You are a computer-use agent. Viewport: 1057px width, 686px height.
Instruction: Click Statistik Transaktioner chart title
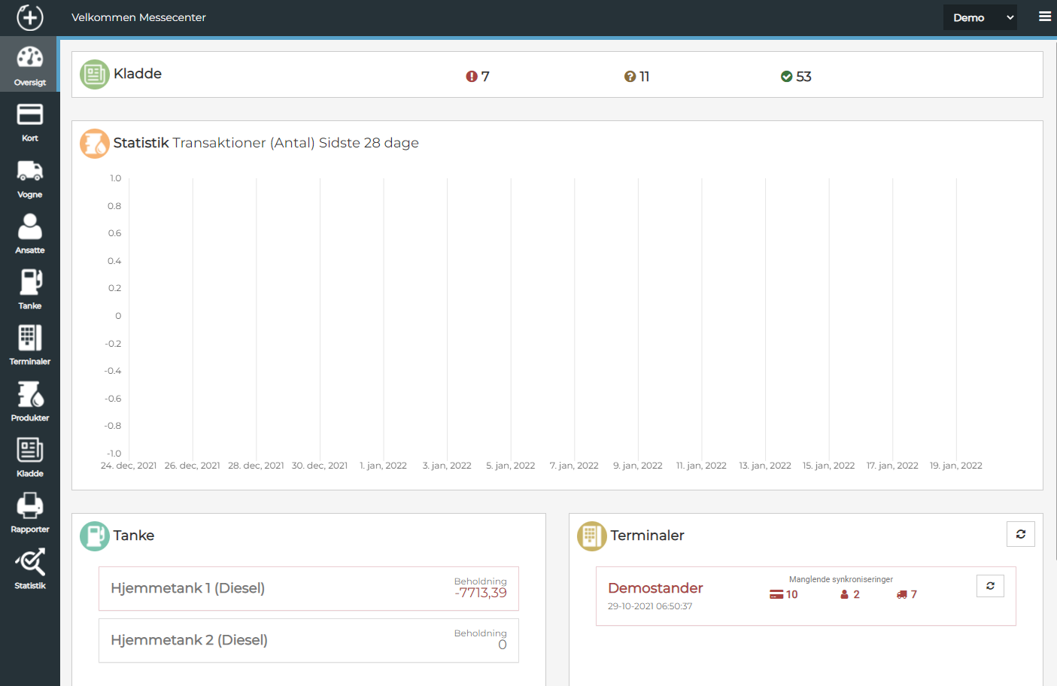click(266, 143)
